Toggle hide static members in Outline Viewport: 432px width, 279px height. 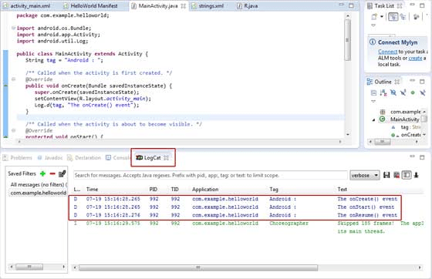pos(403,92)
